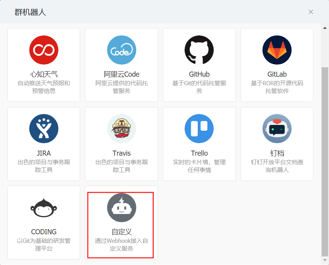This screenshot has width=329, height=265.
Task: Choose the Travis mascot icon
Action: click(x=121, y=128)
